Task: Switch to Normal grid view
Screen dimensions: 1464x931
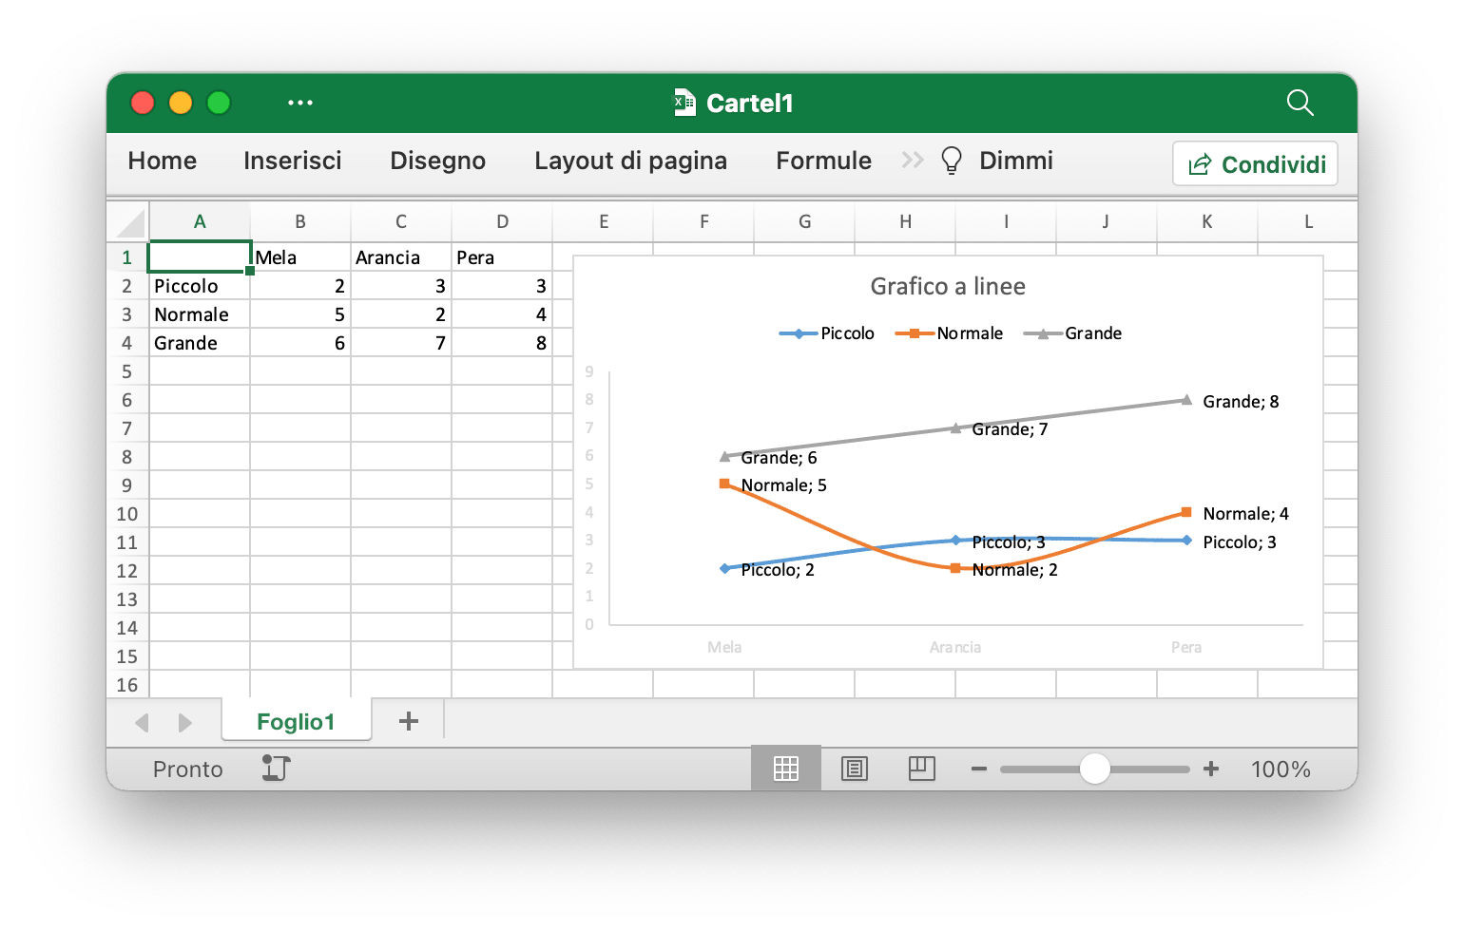Action: pos(786,769)
